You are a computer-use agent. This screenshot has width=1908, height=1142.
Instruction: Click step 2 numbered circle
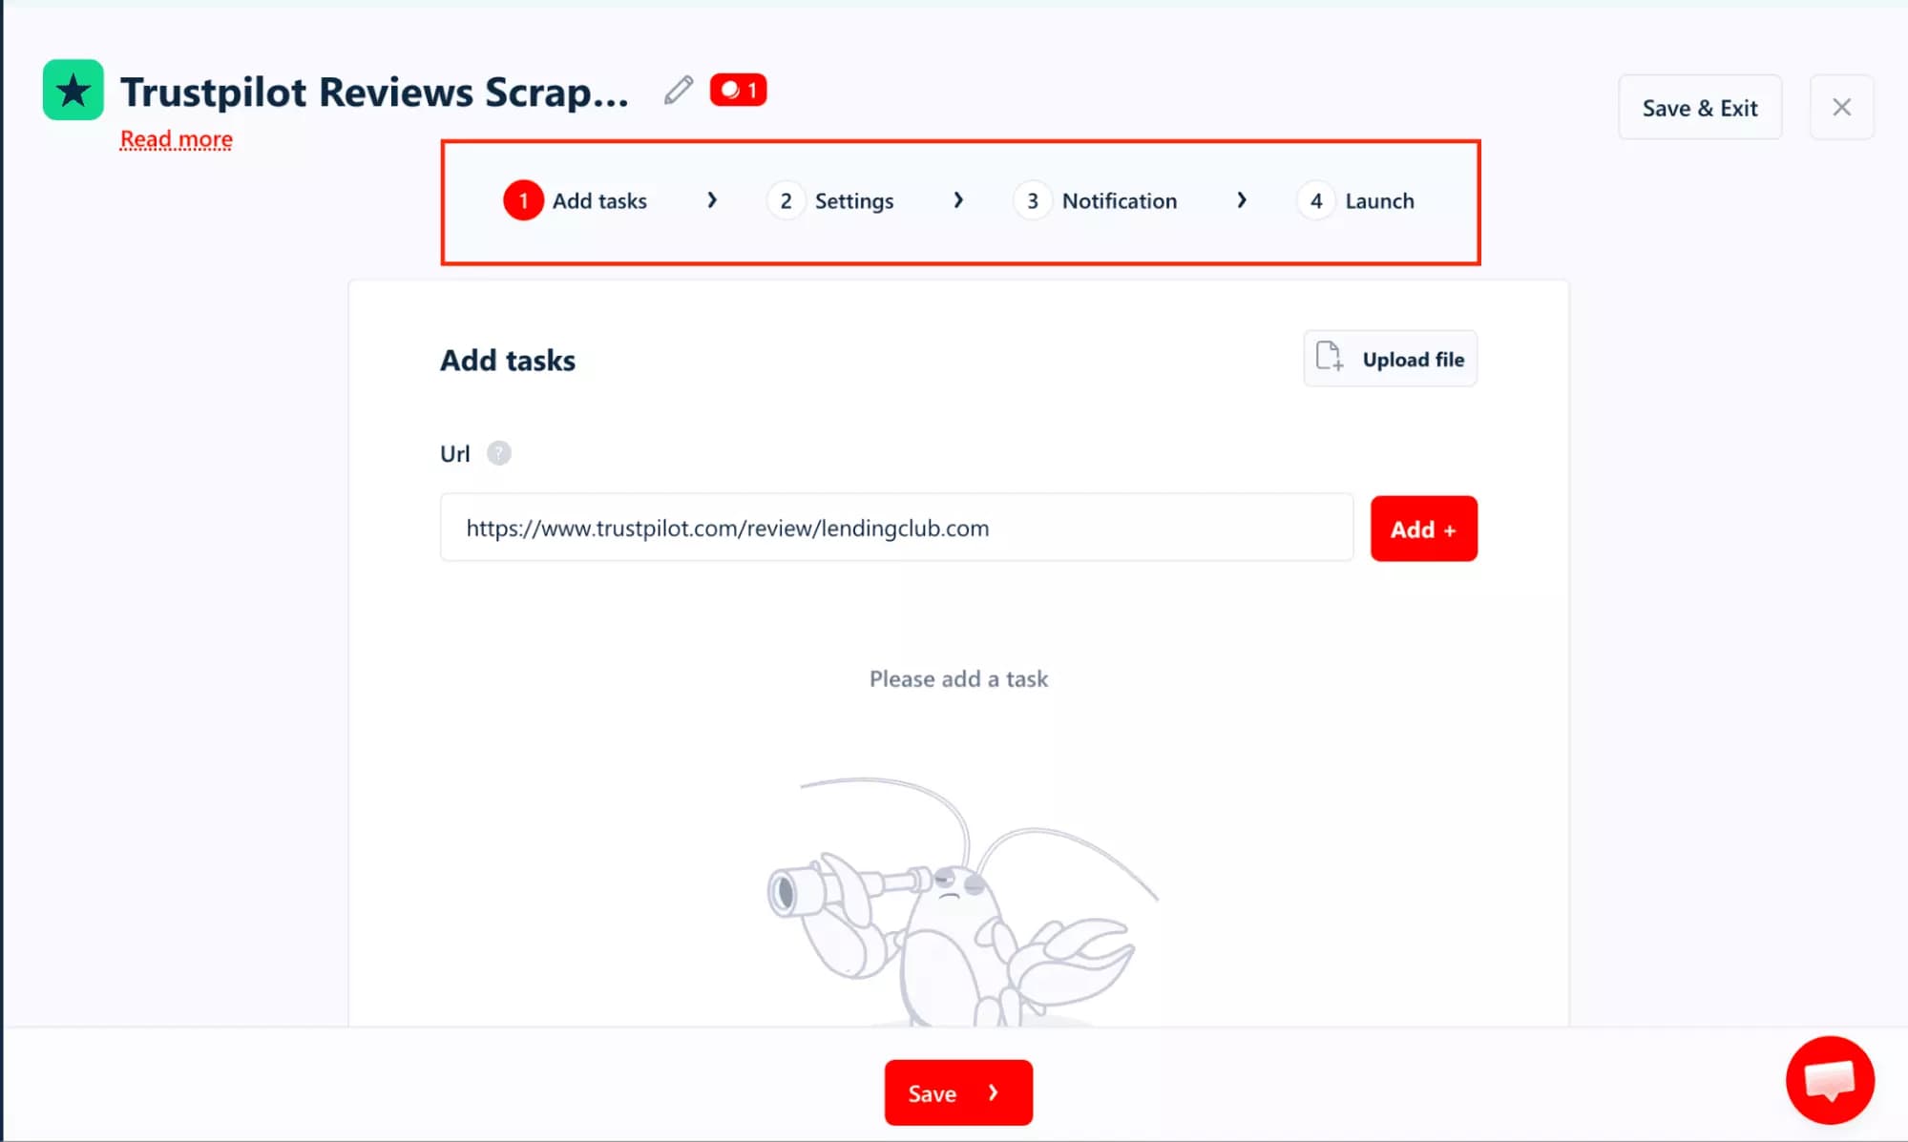coord(786,200)
